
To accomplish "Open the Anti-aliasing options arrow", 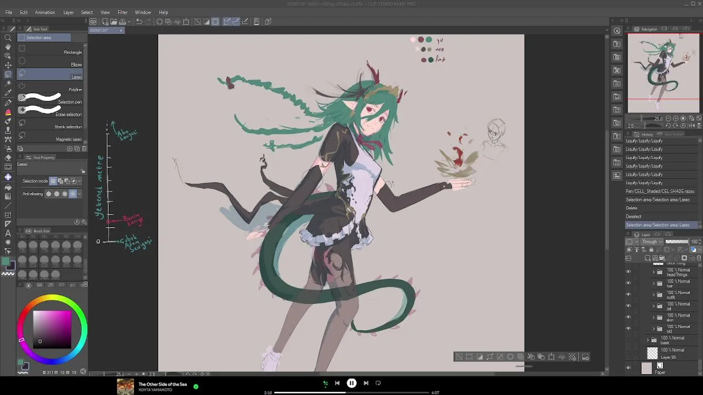I will 80,194.
